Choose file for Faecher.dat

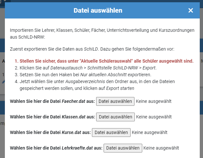click(115, 101)
